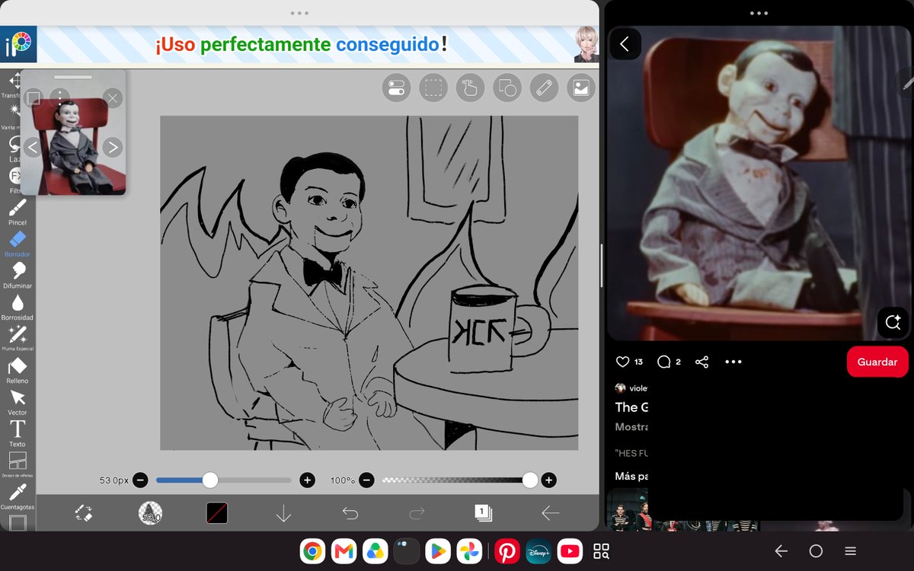The image size is (914, 571).
Task: Open the Divisor de viñetas tool
Action: point(17,464)
